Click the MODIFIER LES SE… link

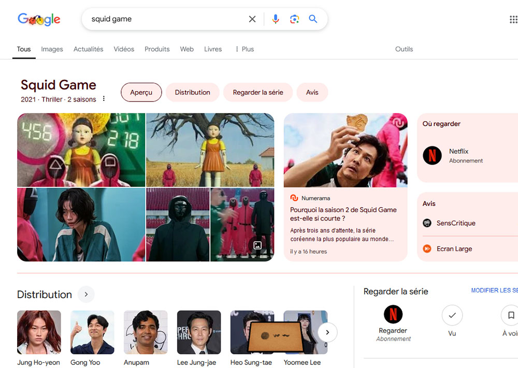click(494, 290)
